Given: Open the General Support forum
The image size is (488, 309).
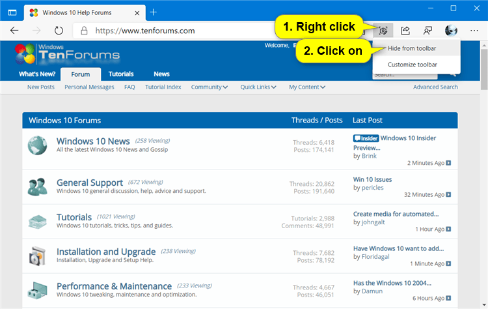Looking at the screenshot, I should coord(90,183).
